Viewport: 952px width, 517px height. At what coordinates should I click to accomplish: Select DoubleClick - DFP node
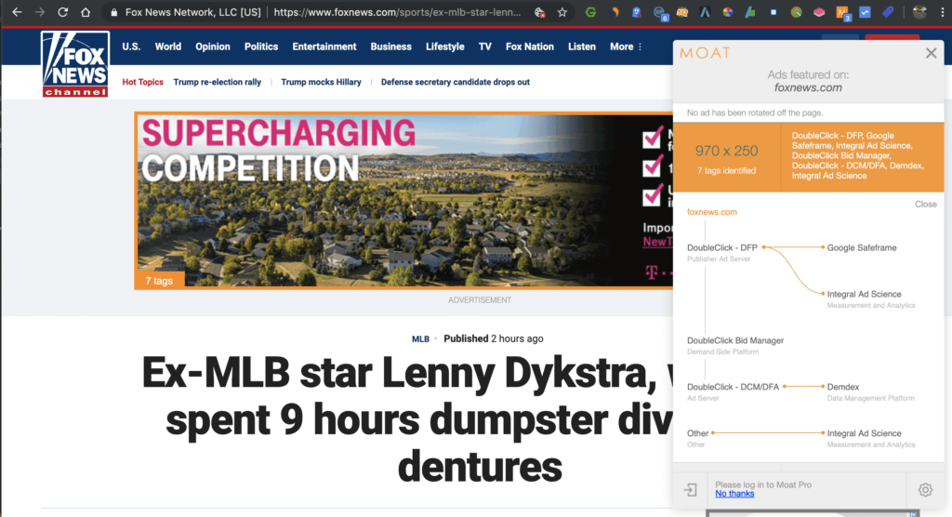coord(721,248)
